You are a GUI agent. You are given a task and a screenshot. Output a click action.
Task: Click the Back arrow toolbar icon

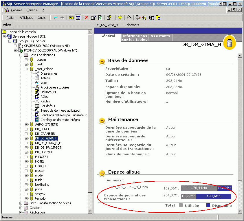click(x=56, y=18)
